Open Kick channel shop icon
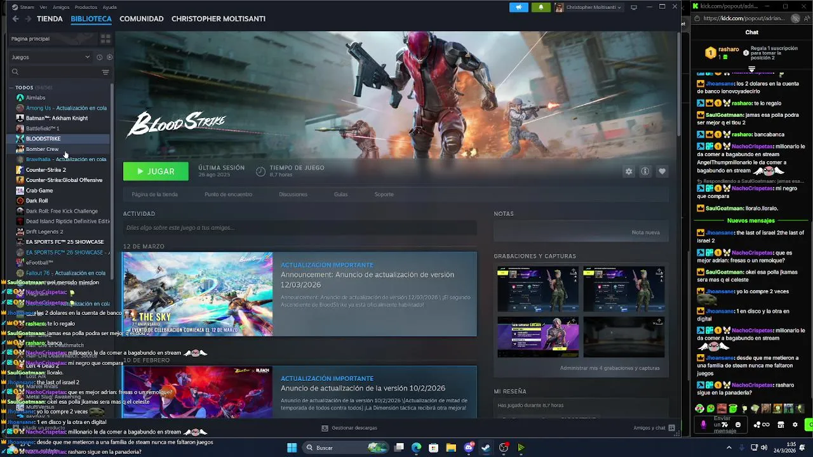 (x=781, y=425)
